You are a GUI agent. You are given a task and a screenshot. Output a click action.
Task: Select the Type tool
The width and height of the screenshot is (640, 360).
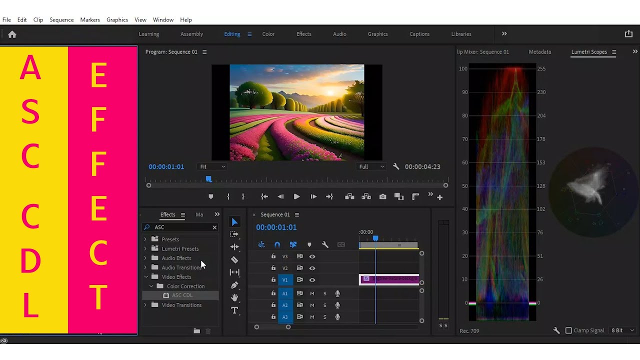(x=234, y=310)
